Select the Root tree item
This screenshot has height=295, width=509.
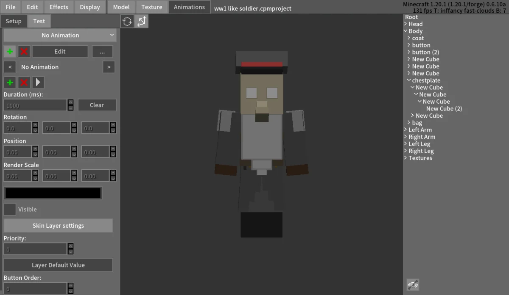click(x=411, y=17)
